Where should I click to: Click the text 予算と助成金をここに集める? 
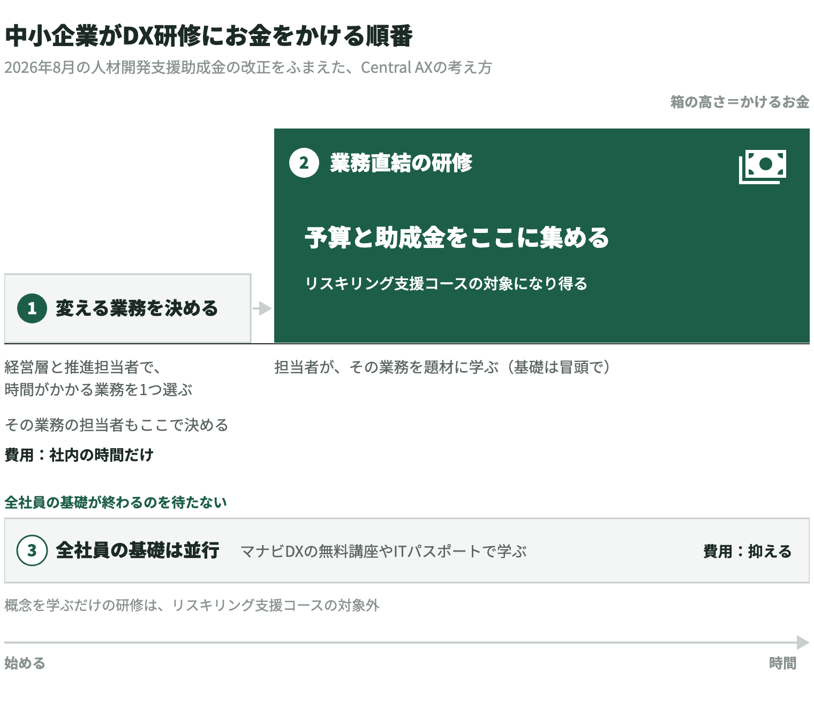pos(457,238)
